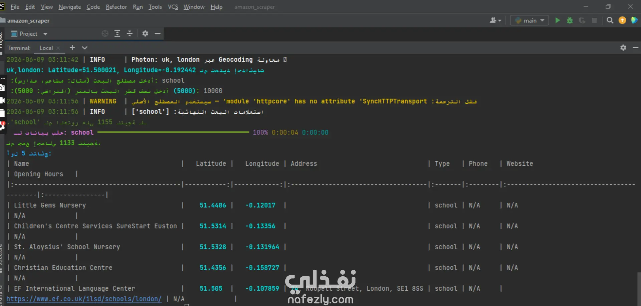
Task: Click the IDE update arrow icon
Action: point(622,20)
